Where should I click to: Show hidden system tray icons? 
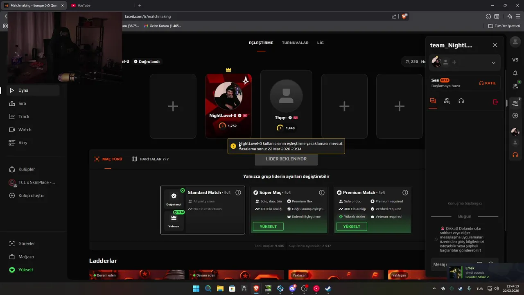[x=435, y=288]
